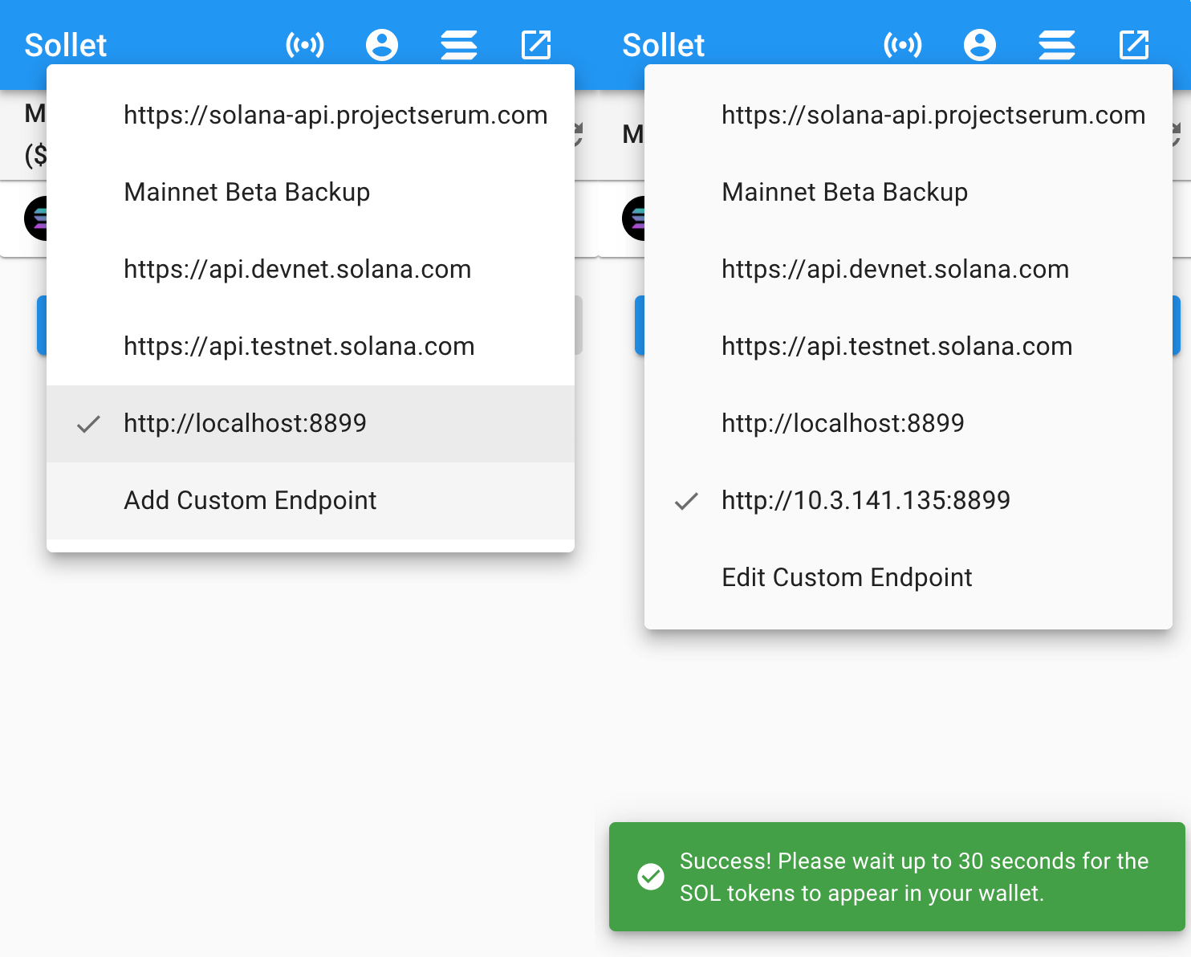Image resolution: width=1191 pixels, height=957 pixels.
Task: Select solana-api.projectserum.com in right menu
Action: 908,116
